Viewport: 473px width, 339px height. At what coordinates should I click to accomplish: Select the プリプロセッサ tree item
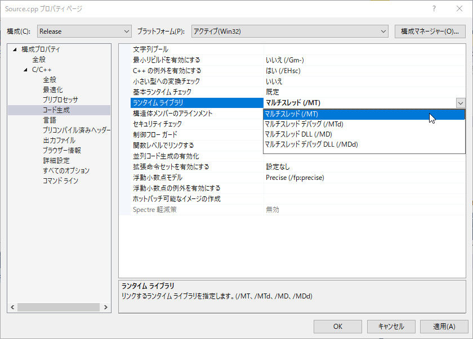(60, 100)
